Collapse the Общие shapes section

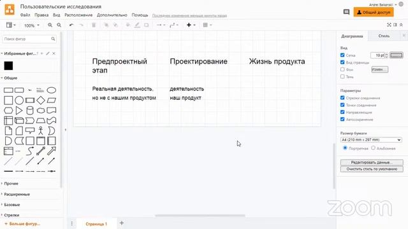pos(10,78)
